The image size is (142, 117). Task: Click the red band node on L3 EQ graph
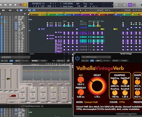pyautogui.click(x=29, y=71)
